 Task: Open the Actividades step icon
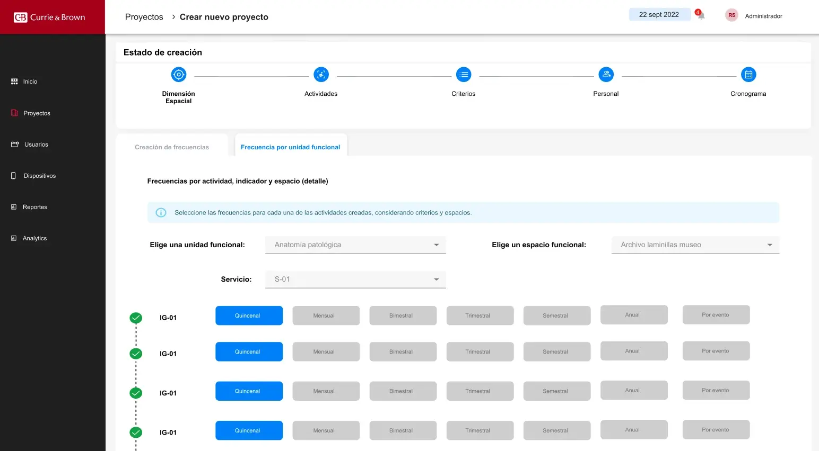(x=321, y=75)
